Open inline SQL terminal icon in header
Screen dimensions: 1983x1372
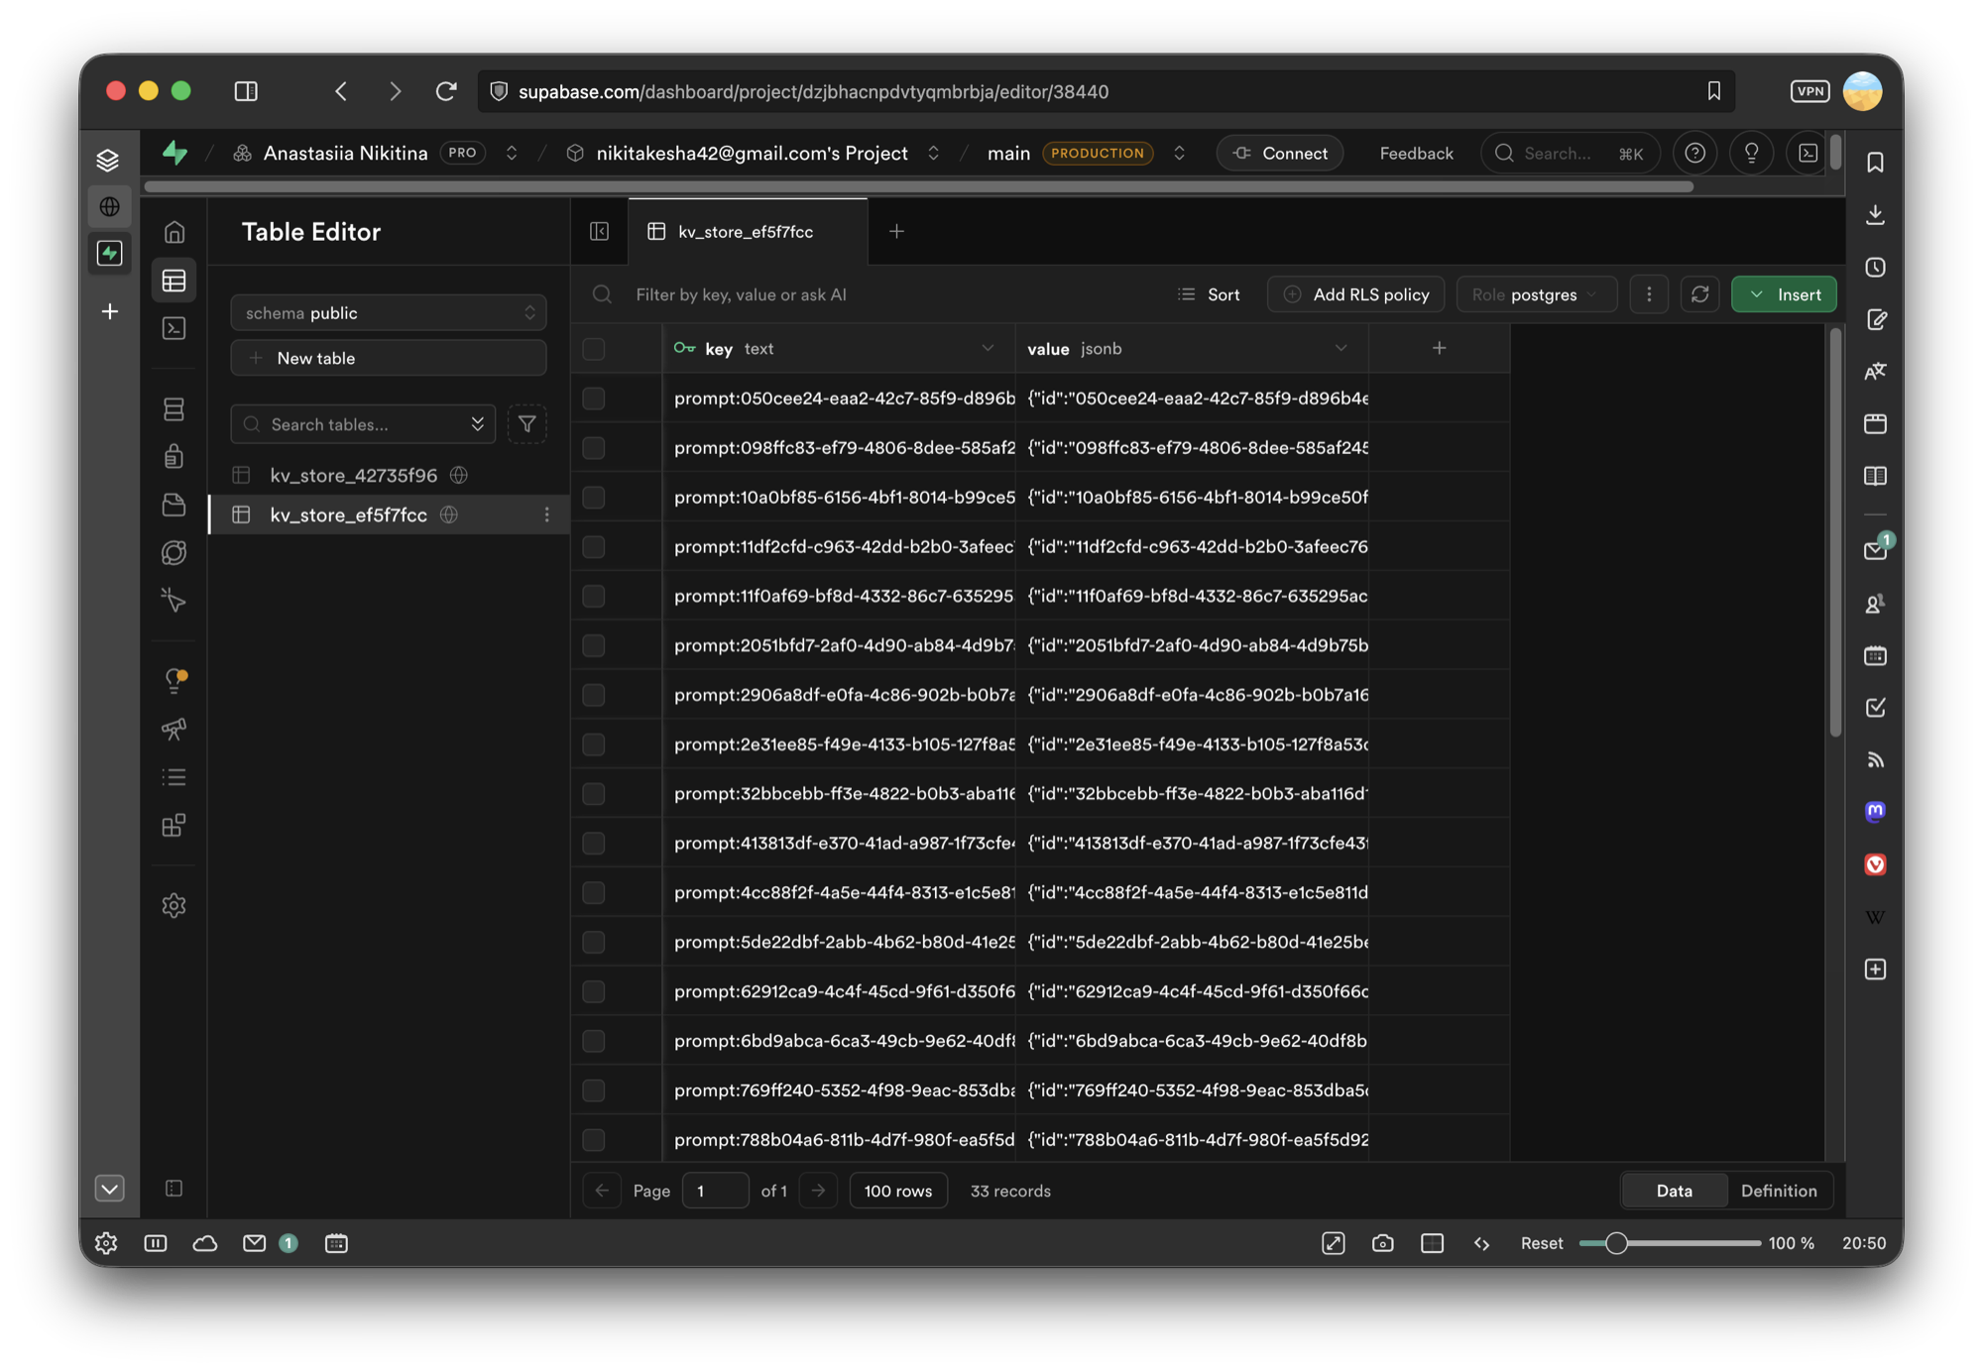1808,153
